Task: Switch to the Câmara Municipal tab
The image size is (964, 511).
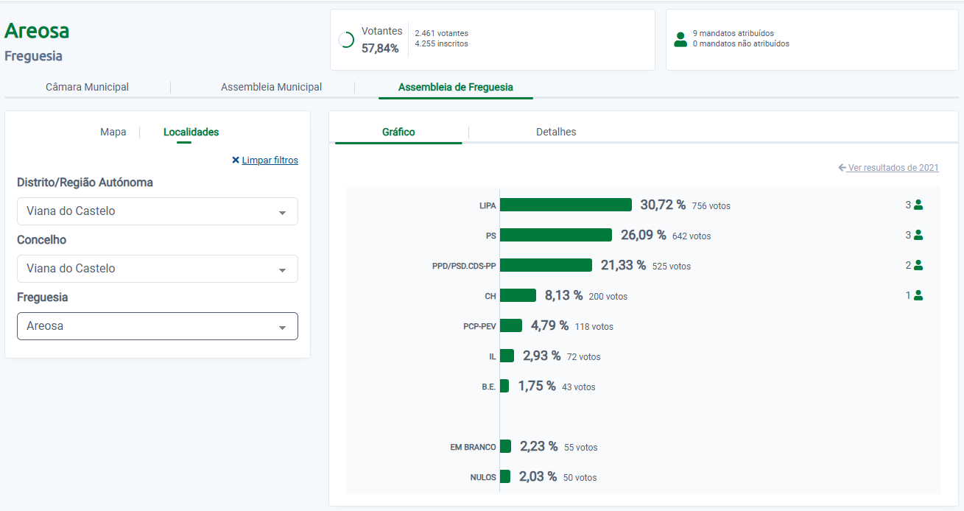Action: (x=87, y=87)
